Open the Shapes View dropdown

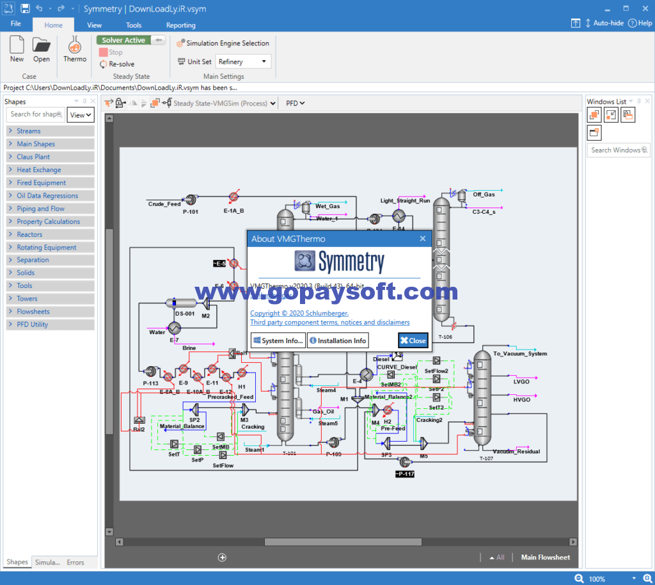81,115
